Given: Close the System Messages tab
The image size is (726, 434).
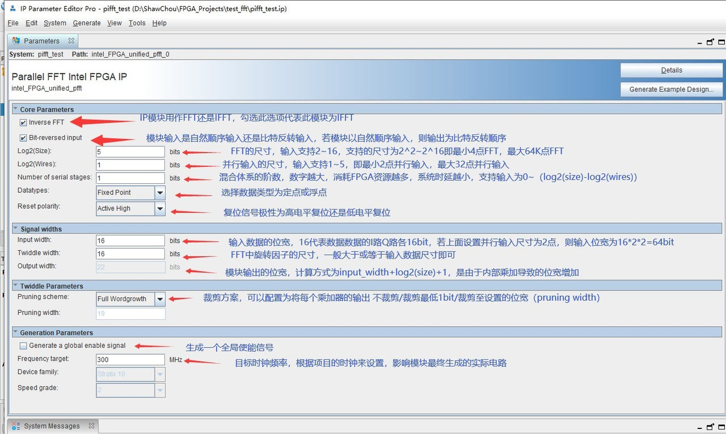Looking at the screenshot, I should coord(91,425).
